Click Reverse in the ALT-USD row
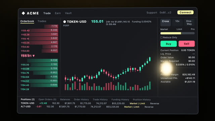This screenshot has width=215, height=121. pos(149,107)
